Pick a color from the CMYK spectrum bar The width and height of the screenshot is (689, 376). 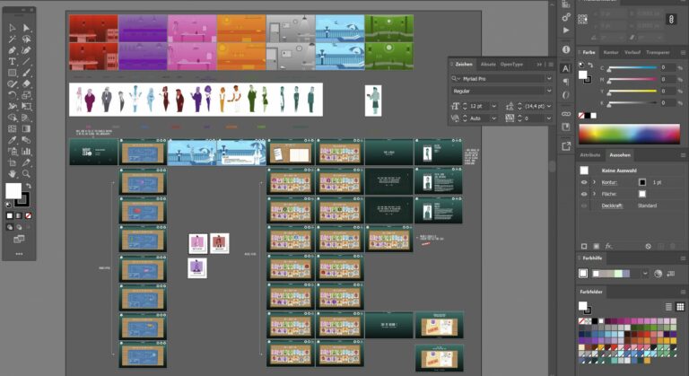coord(628,134)
